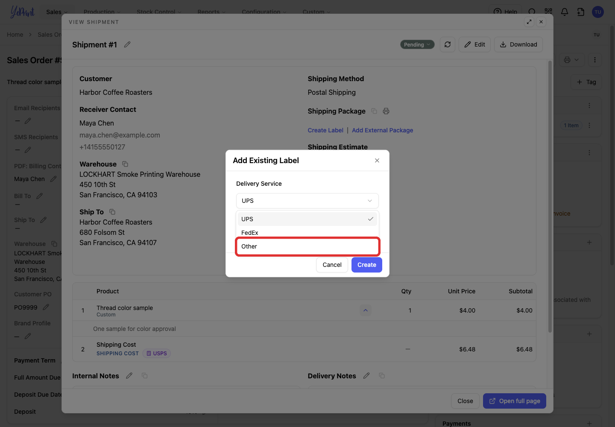
Task: Copy the shipment Warehouse address in the modal
Action: 125,164
